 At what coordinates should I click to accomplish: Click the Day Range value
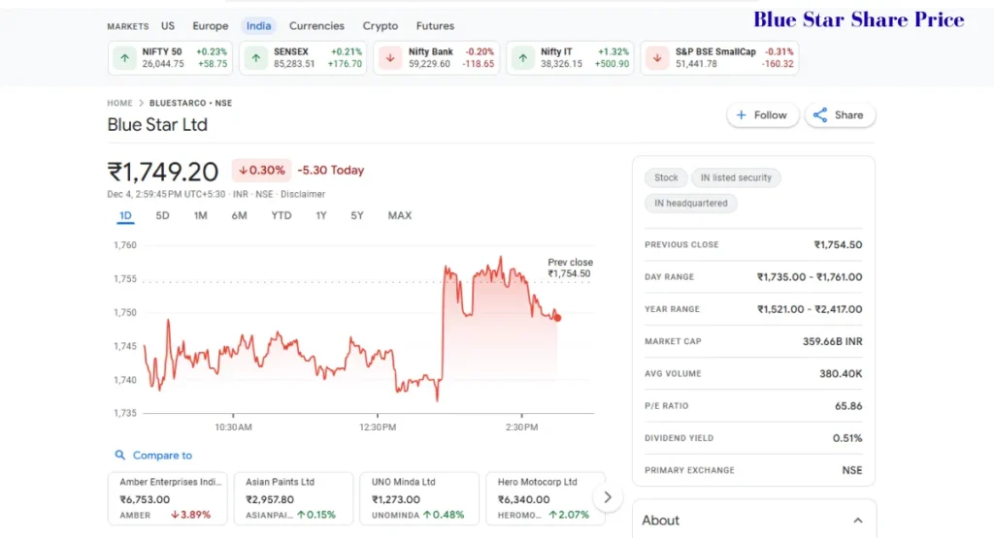click(810, 277)
